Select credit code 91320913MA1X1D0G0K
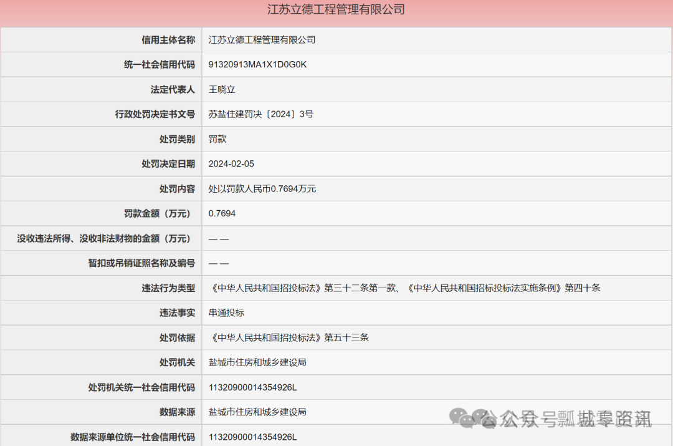673x446 pixels. click(x=257, y=65)
